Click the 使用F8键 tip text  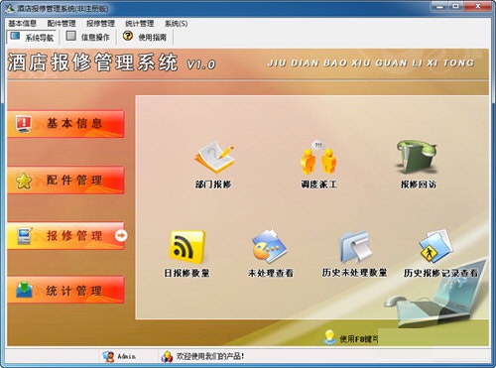coord(359,339)
